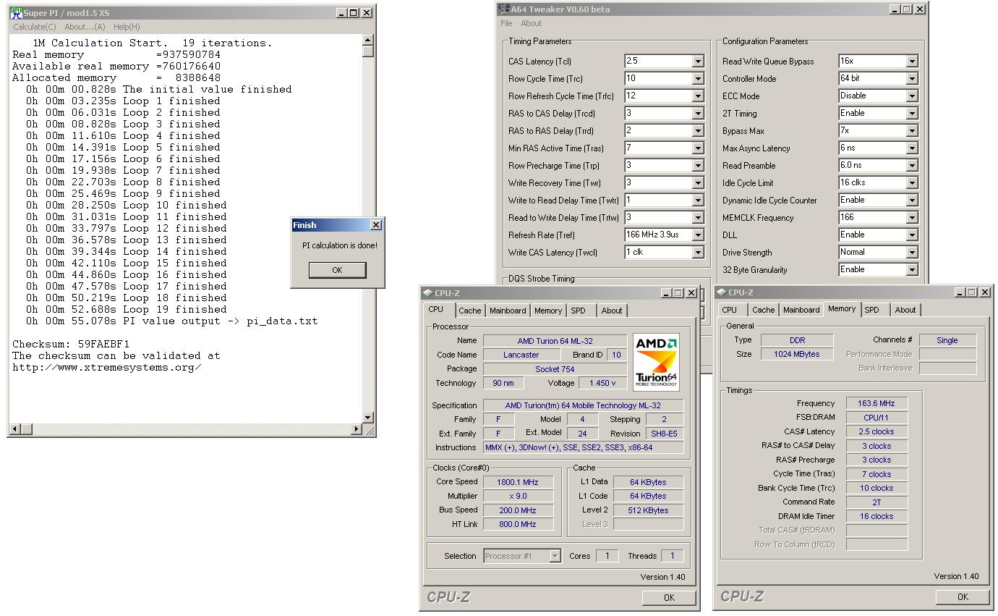Expand the Min RAS Active Time (Tras) dropdown

pos(698,148)
